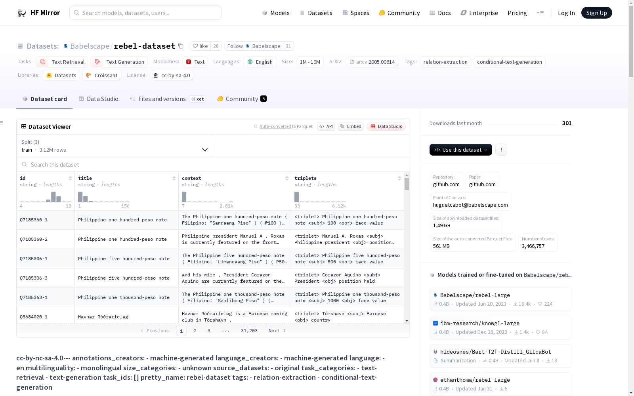Open the ethanthoma/rebel-large model card

[x=500, y=384]
